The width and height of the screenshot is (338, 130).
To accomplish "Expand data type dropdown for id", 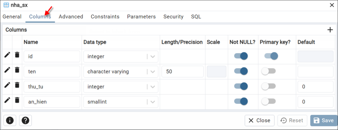I will tap(152, 57).
